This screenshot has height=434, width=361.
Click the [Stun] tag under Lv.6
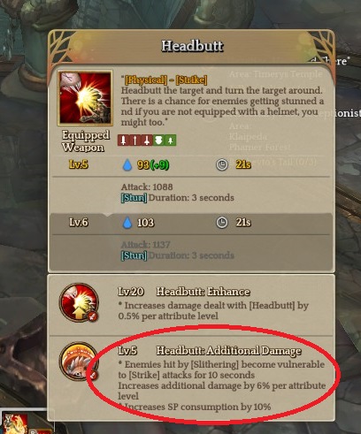pyautogui.click(x=134, y=255)
